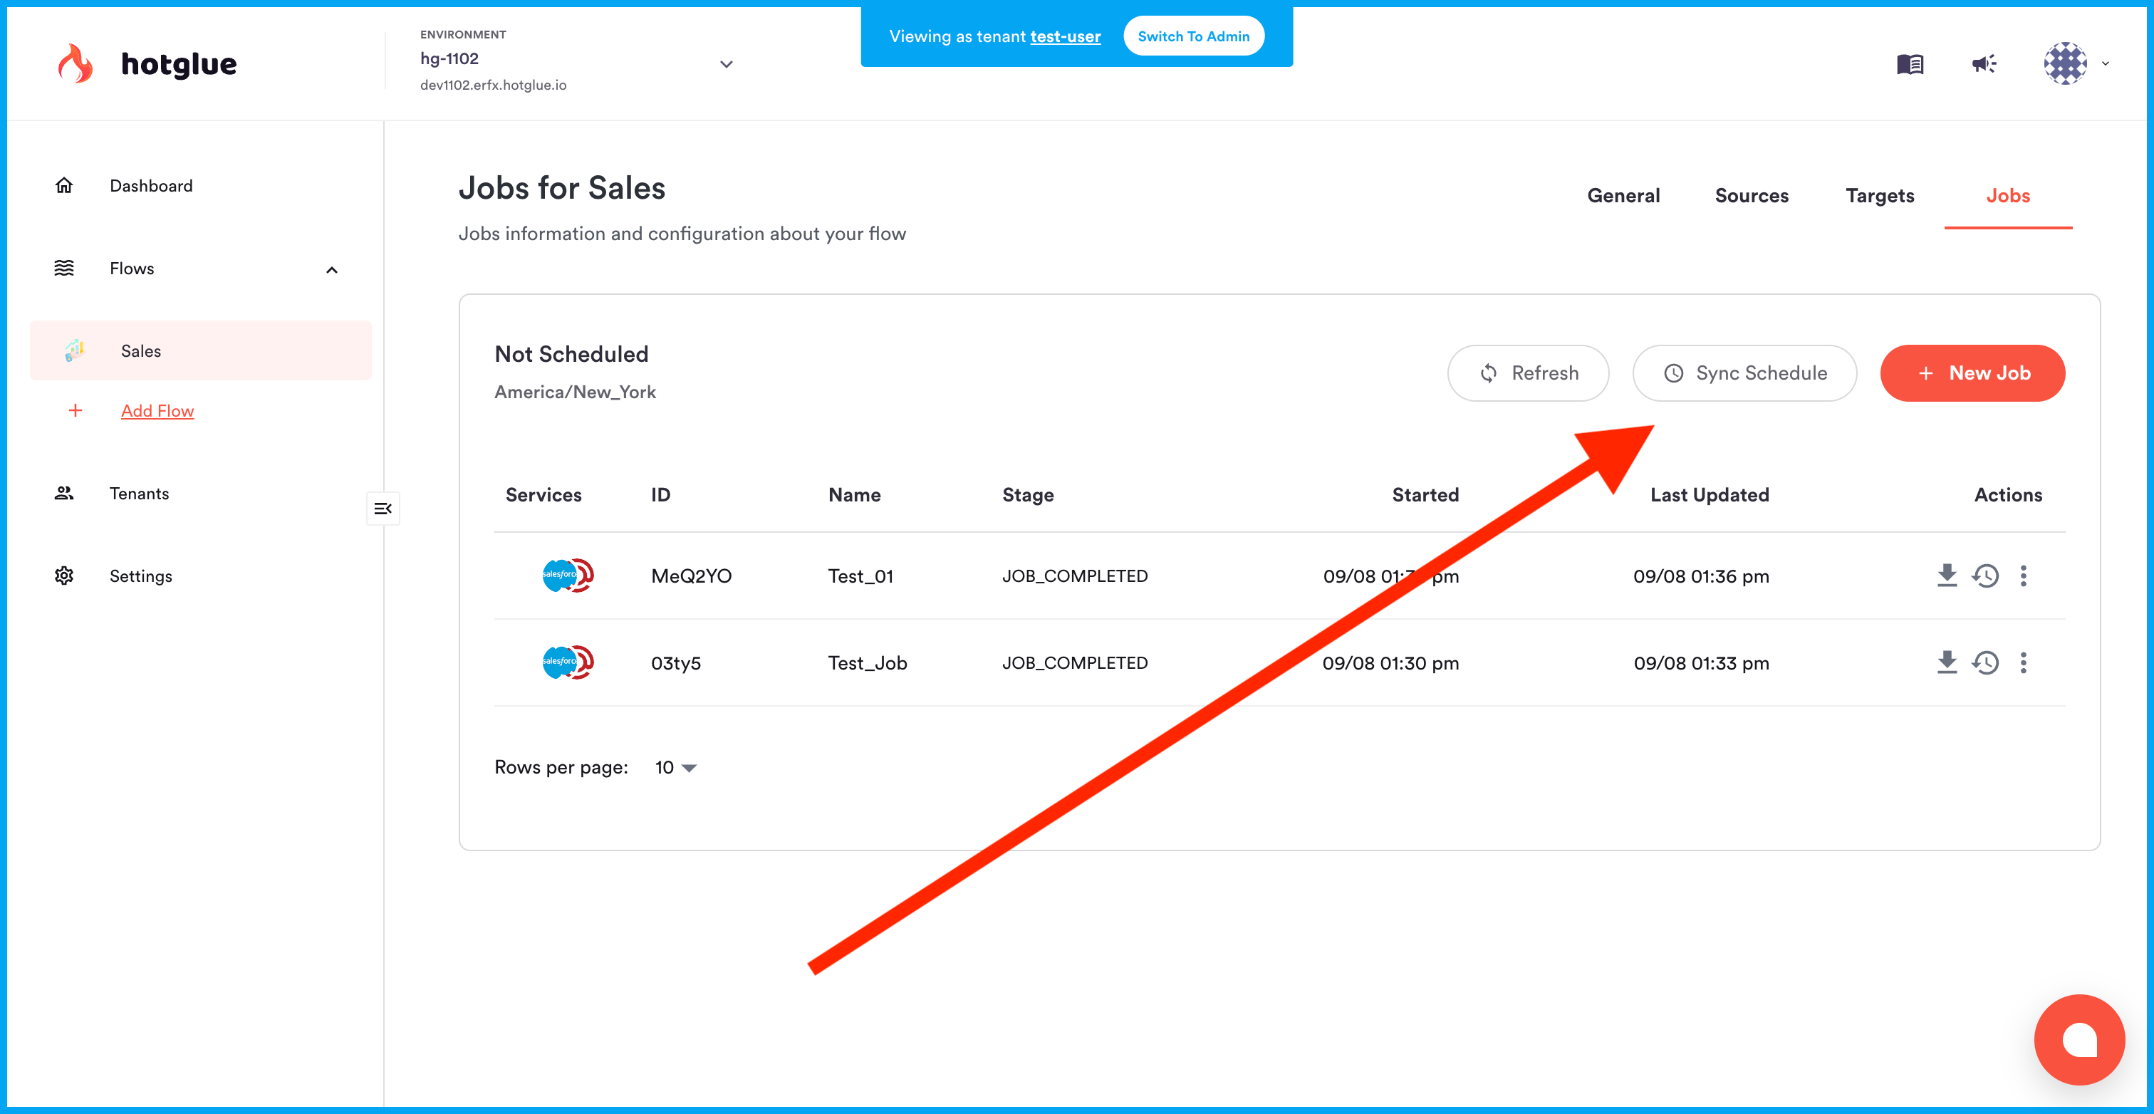The width and height of the screenshot is (2154, 1114).
Task: Switch to the Sources tab
Action: [x=1751, y=196]
